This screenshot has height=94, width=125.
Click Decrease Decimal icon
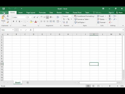click(67, 22)
